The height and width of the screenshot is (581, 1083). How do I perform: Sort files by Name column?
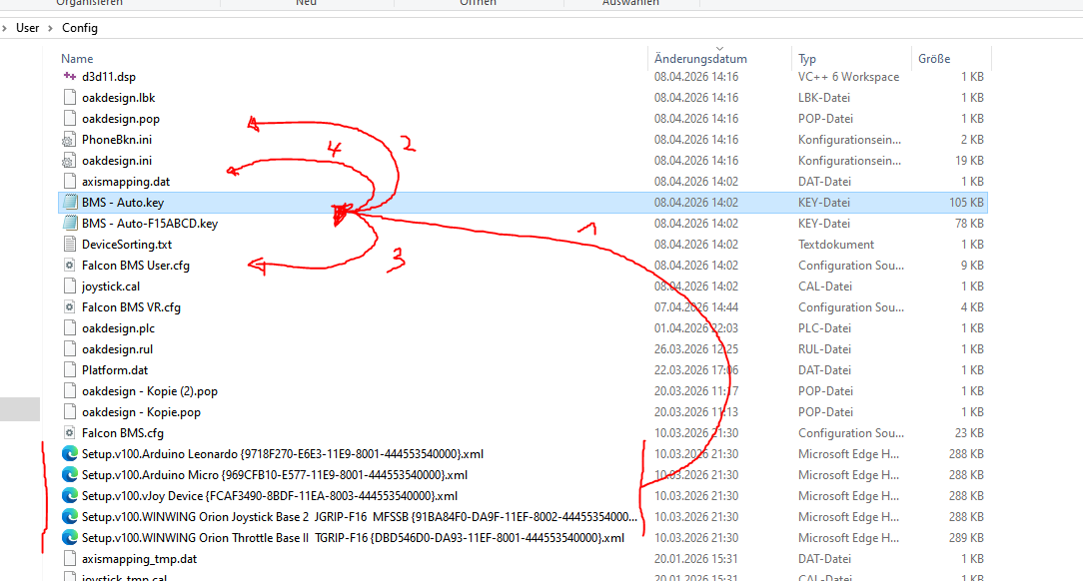(x=77, y=59)
